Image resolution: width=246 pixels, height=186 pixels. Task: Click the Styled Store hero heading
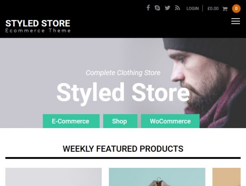(x=123, y=93)
